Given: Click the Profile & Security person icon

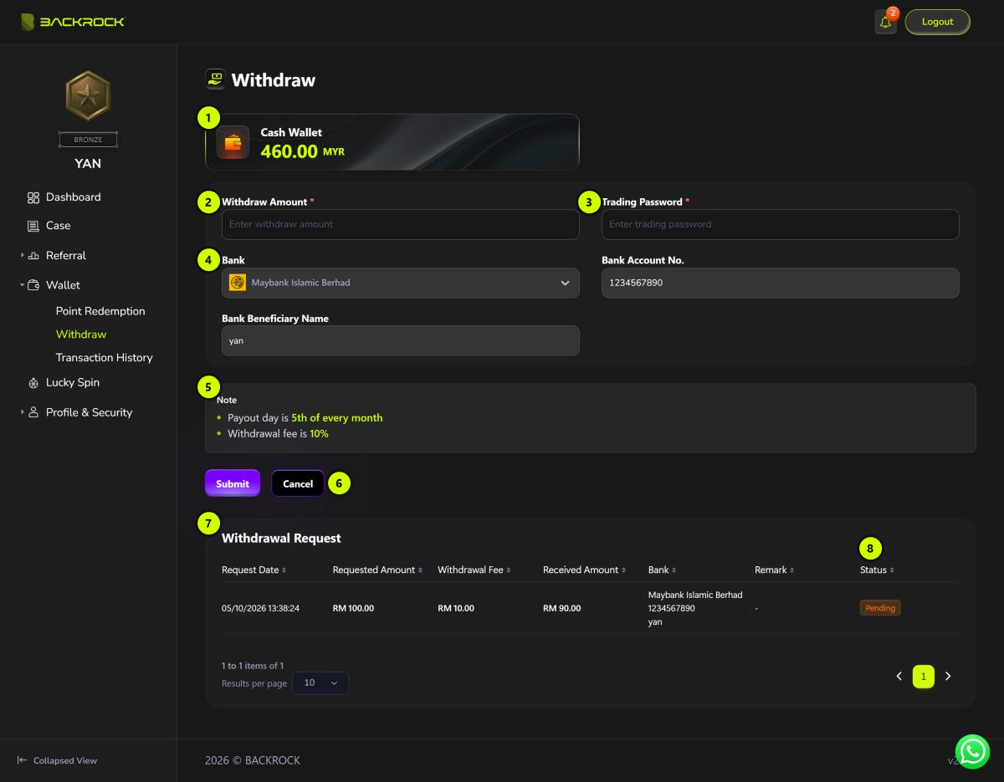Looking at the screenshot, I should pos(33,412).
